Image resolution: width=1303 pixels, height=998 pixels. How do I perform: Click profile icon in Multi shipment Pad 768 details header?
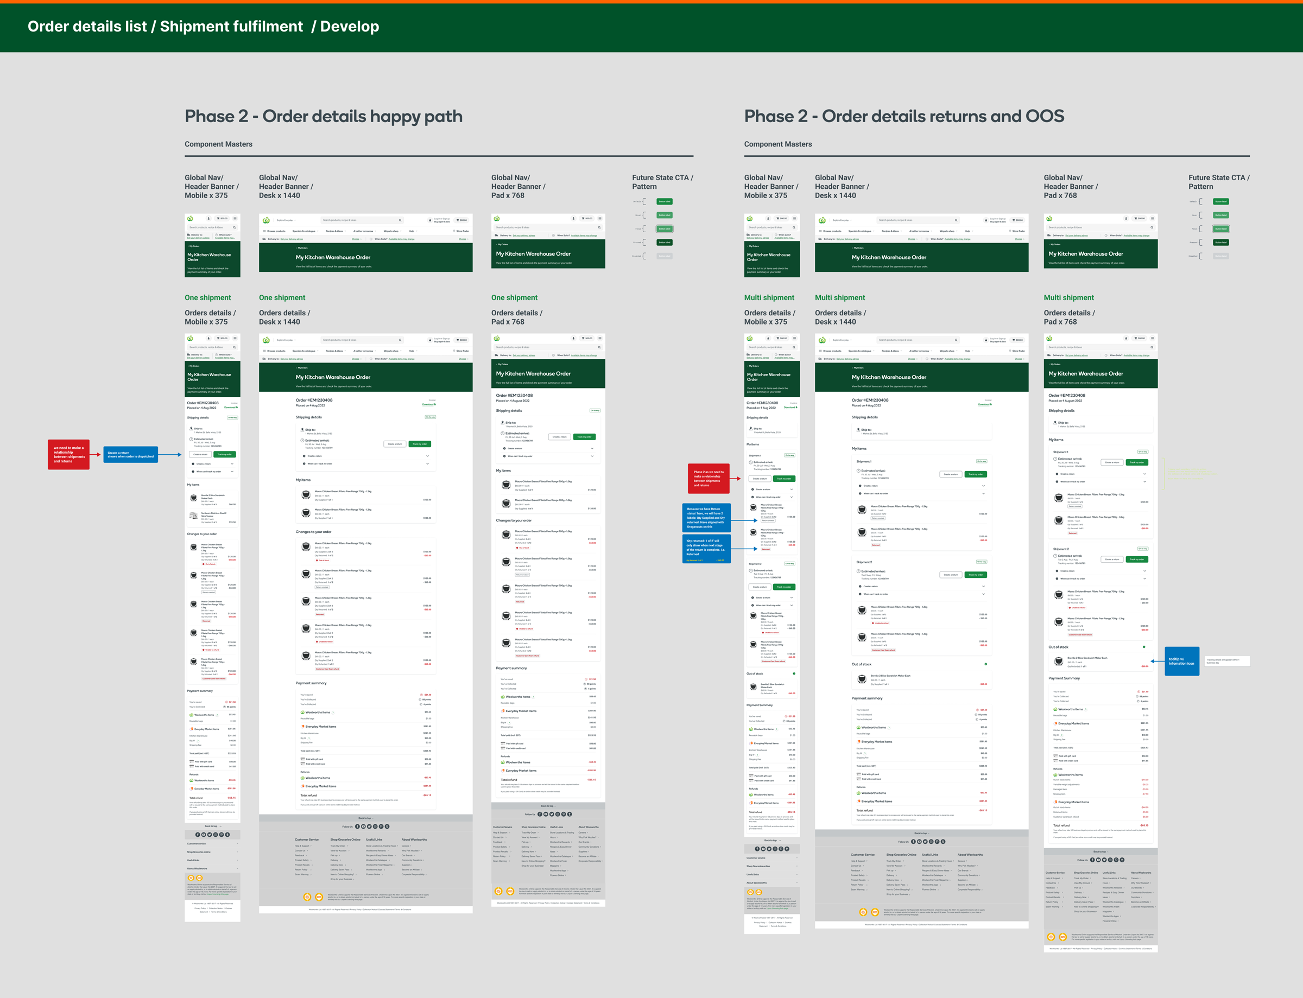point(1126,338)
